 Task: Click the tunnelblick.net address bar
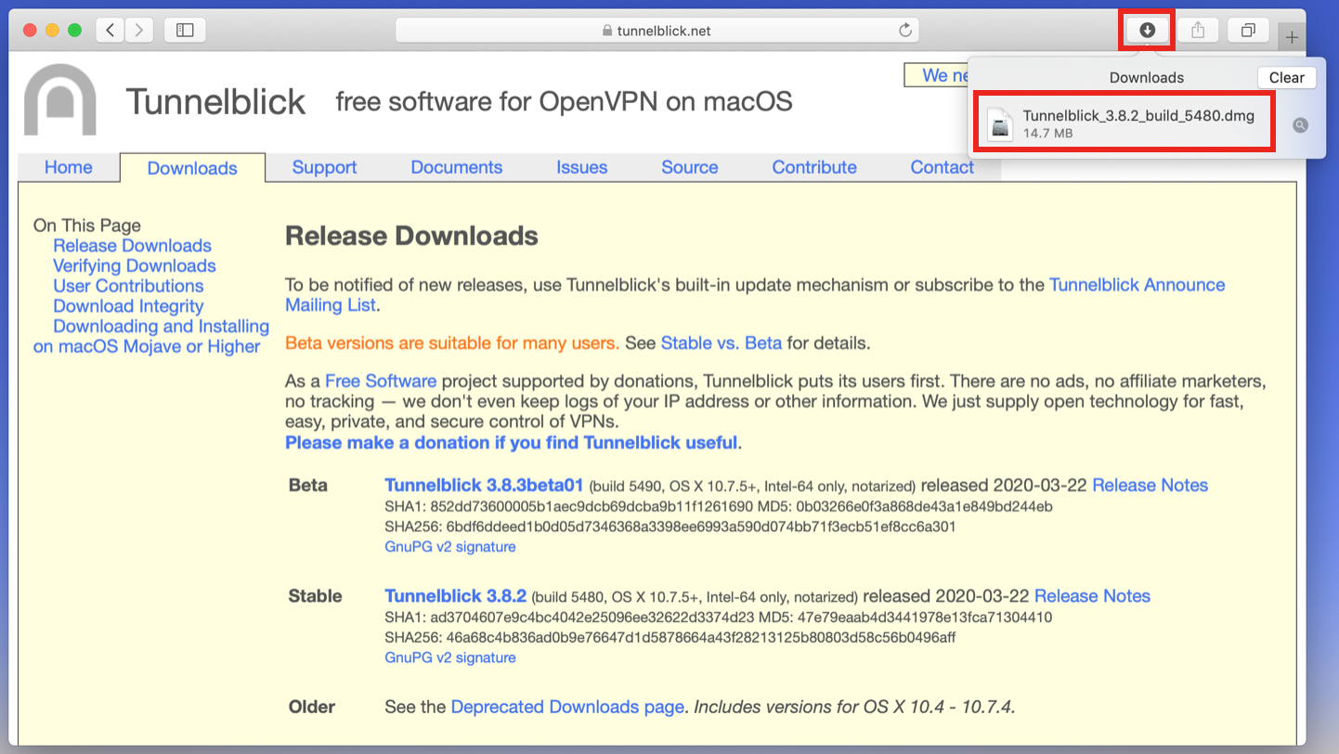656,31
